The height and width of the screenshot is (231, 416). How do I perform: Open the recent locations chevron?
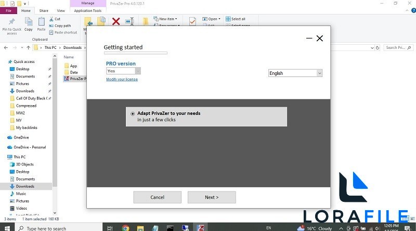22,47
